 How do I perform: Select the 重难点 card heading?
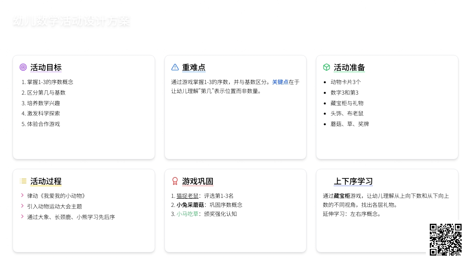click(194, 68)
